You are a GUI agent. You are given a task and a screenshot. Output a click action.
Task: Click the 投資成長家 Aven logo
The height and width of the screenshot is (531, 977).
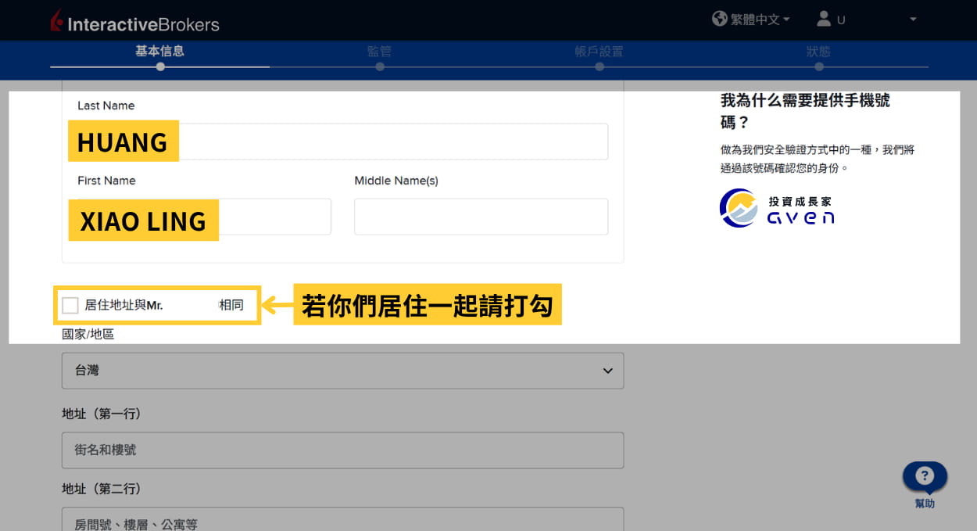pyautogui.click(x=777, y=208)
